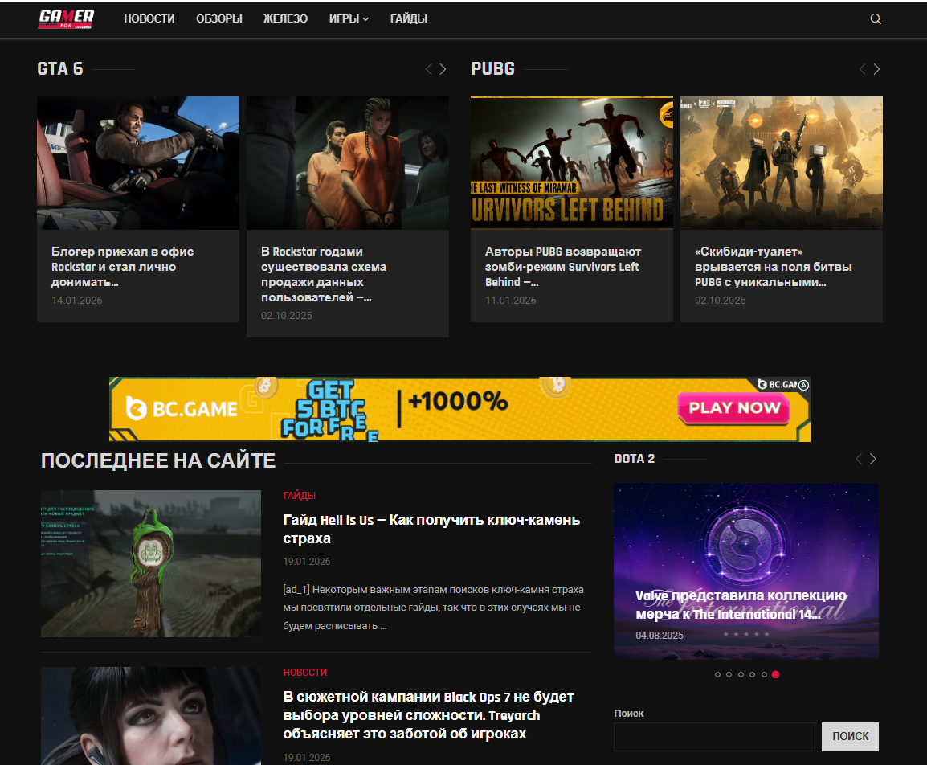Click the 04.08.2025 date on DOTA 2 slide
This screenshot has height=765, width=927.
pos(660,636)
